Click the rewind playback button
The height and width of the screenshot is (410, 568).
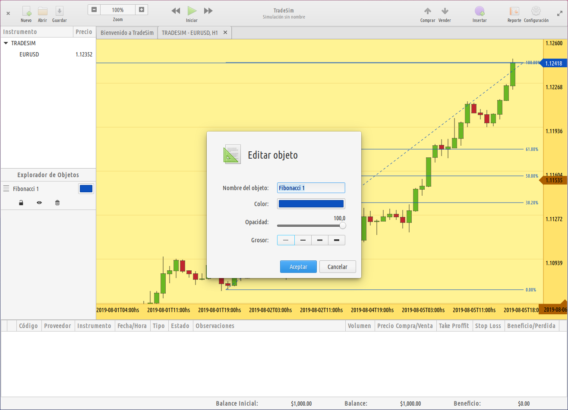[x=176, y=11]
